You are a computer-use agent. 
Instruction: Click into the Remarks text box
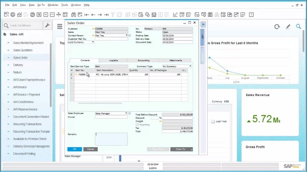click(111, 139)
